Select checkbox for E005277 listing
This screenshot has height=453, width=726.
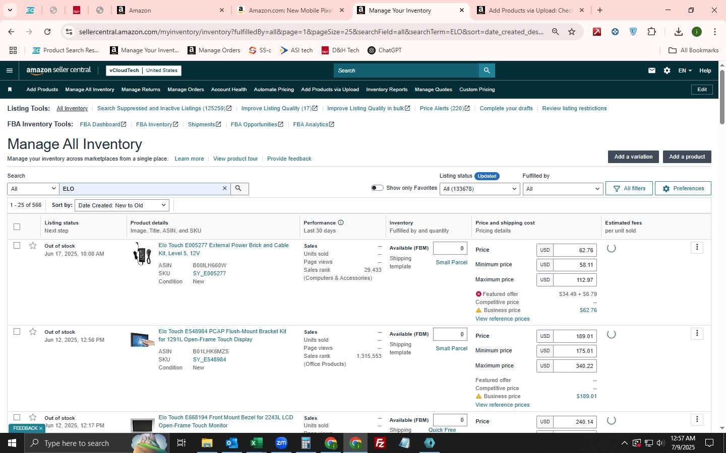(x=17, y=246)
